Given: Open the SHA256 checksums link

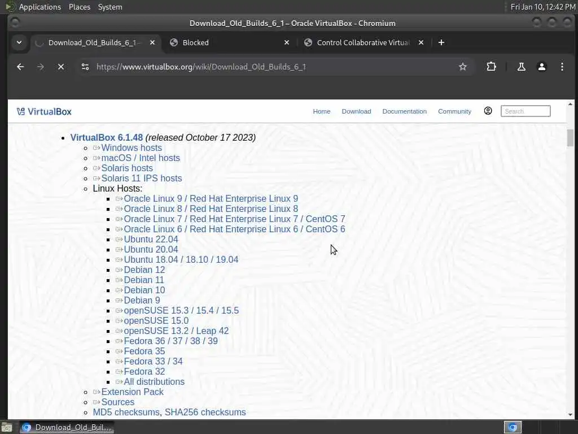Looking at the screenshot, I should (x=205, y=412).
